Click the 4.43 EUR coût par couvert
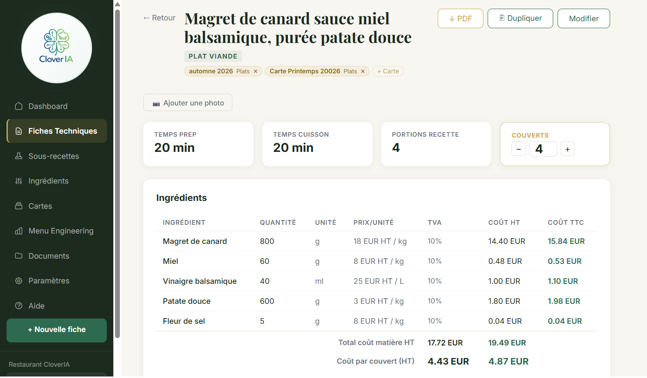The height and width of the screenshot is (378, 647). [448, 362]
